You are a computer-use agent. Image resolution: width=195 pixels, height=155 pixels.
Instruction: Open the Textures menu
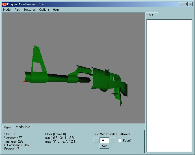pos(30,10)
